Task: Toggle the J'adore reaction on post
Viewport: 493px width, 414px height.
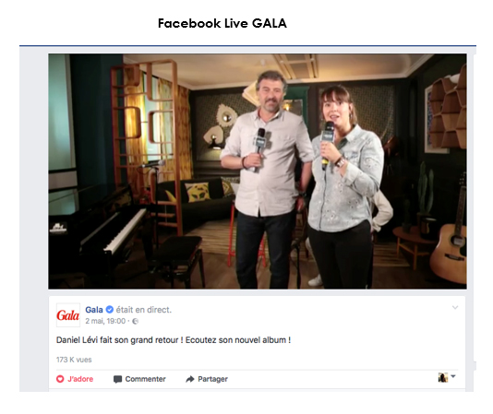Action: coord(75,379)
